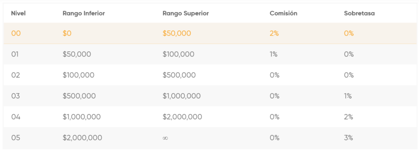Click the Sobretasa column header
This screenshot has height=152, width=419.
coord(359,13)
